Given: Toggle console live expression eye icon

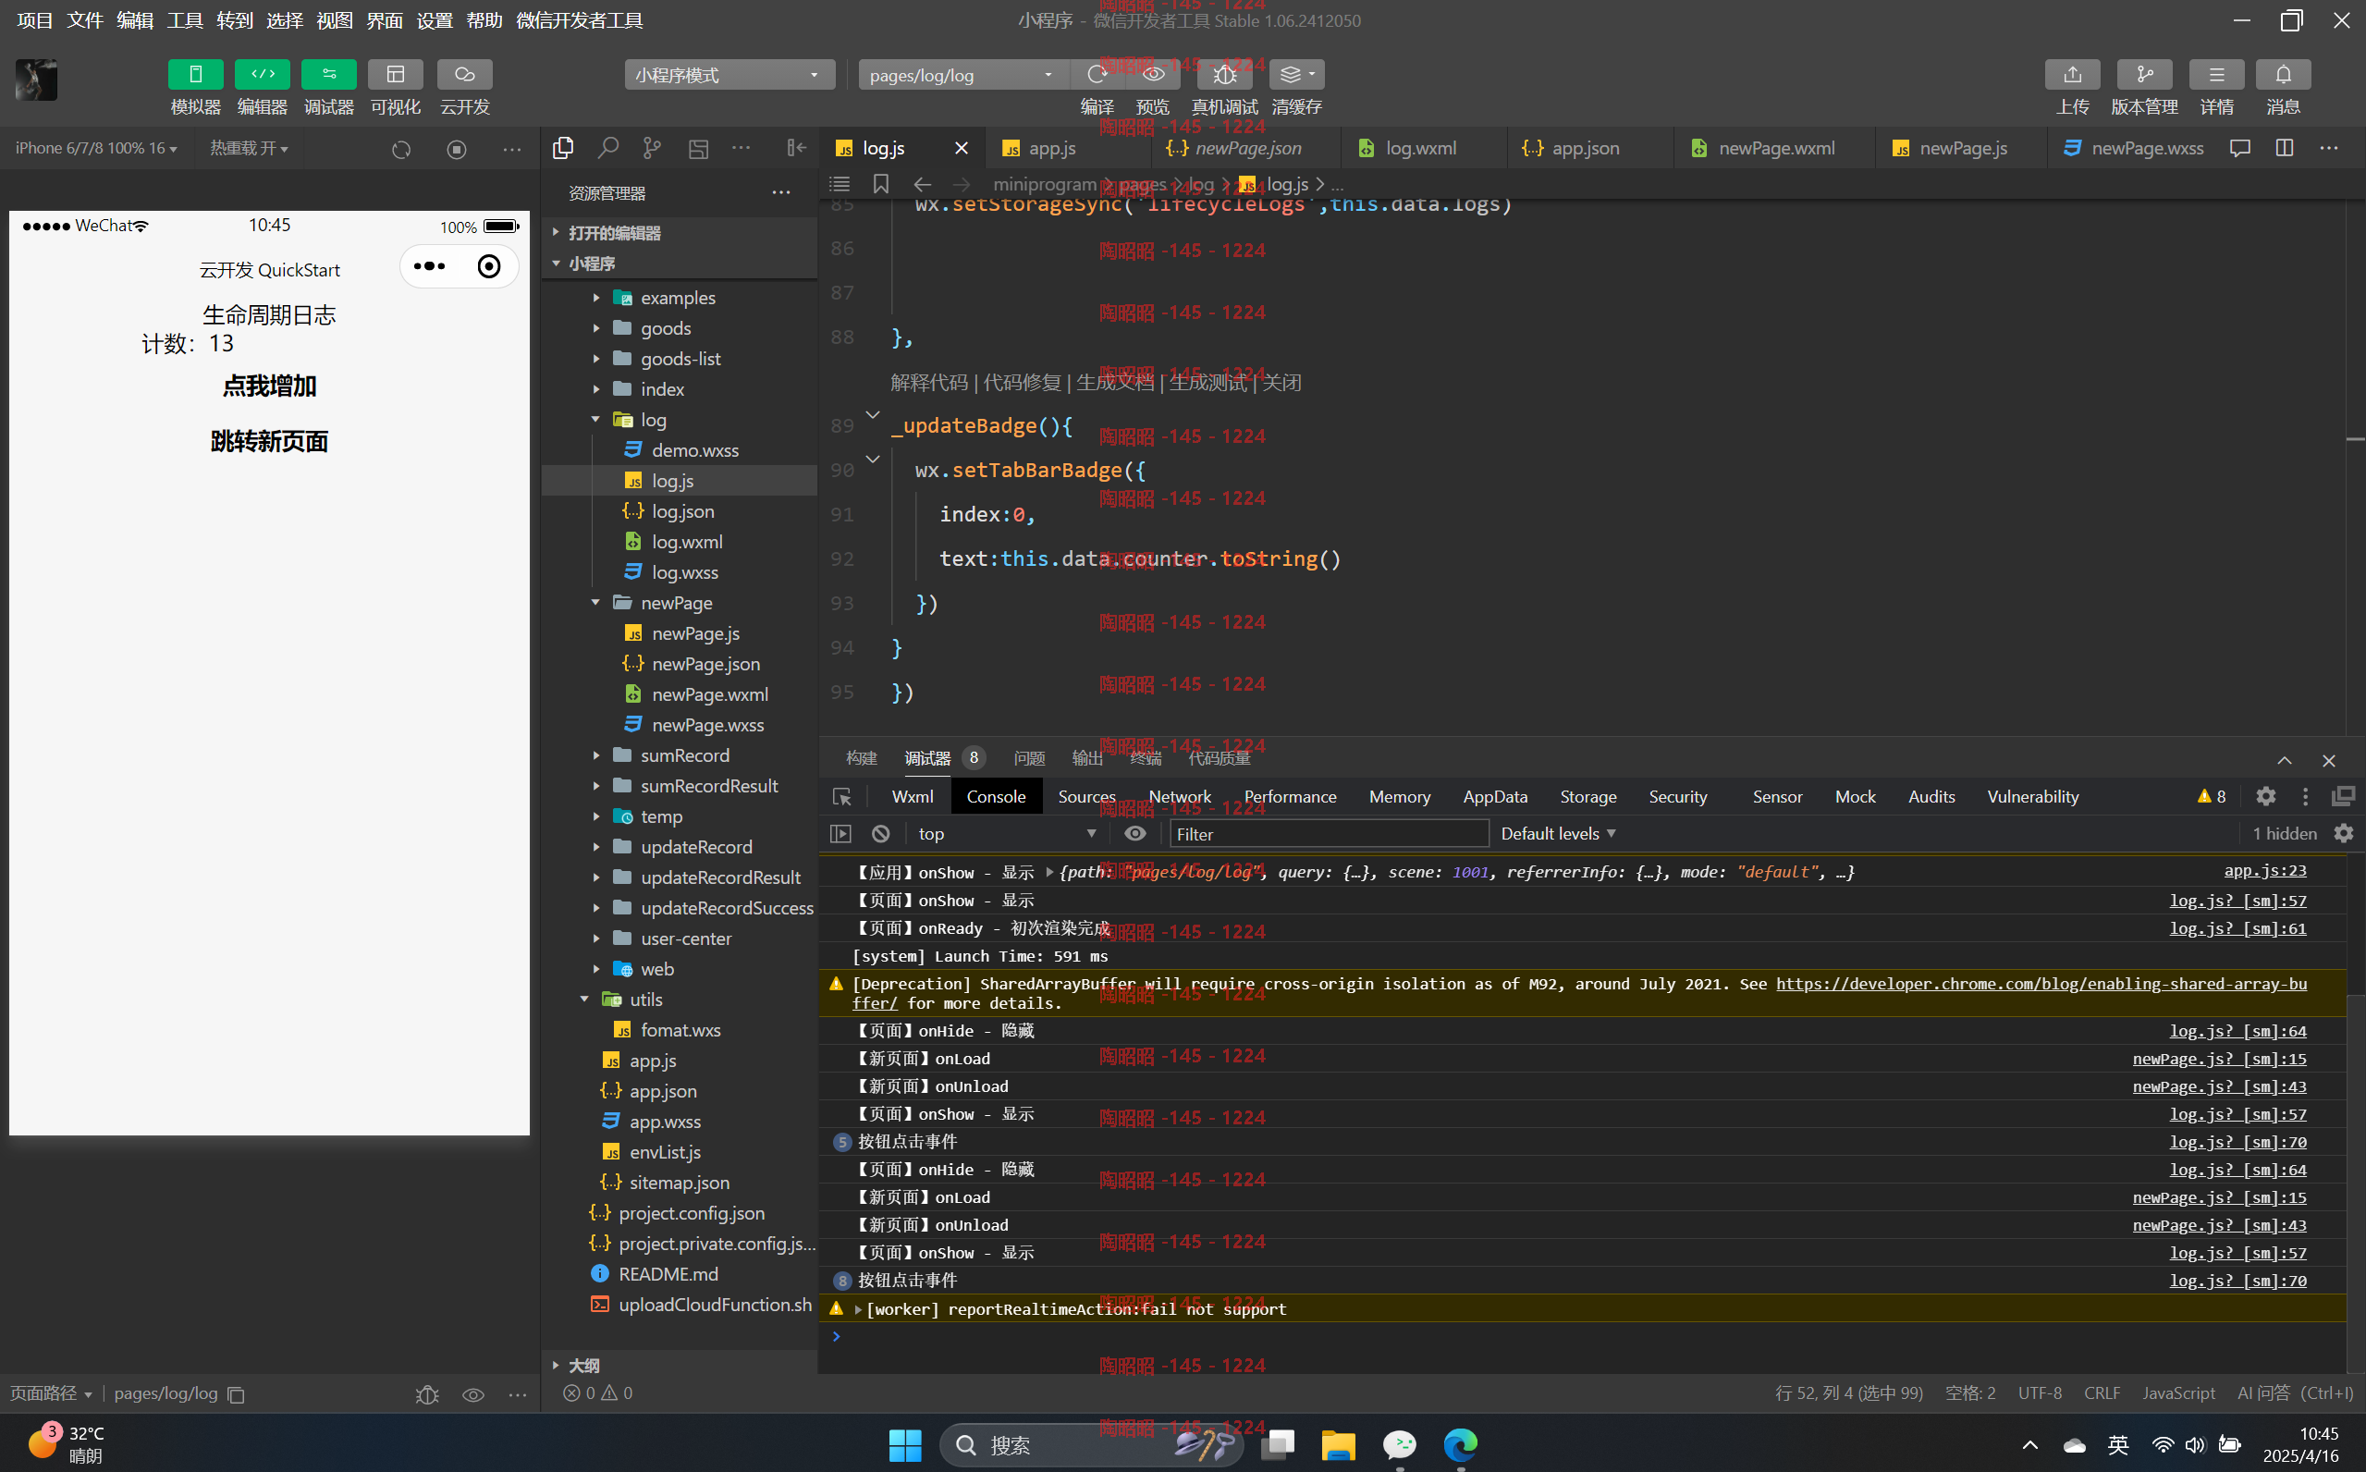Looking at the screenshot, I should click(1134, 833).
